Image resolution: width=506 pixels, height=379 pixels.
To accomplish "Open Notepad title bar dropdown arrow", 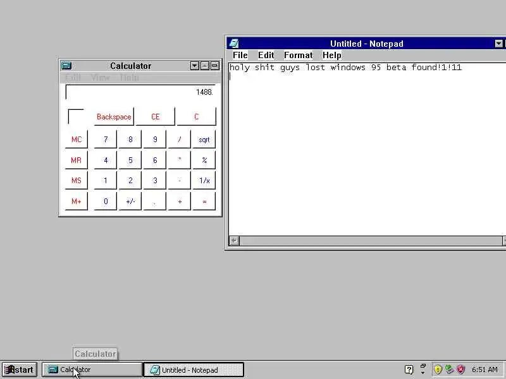I will pyautogui.click(x=499, y=43).
